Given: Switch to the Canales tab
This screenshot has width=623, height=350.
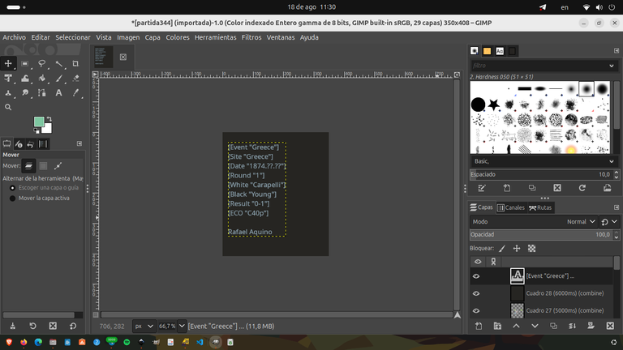Looking at the screenshot, I should (x=511, y=207).
